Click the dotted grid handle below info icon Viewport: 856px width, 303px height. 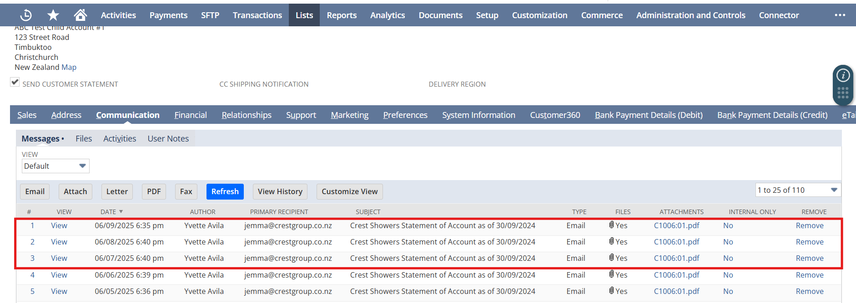843,93
